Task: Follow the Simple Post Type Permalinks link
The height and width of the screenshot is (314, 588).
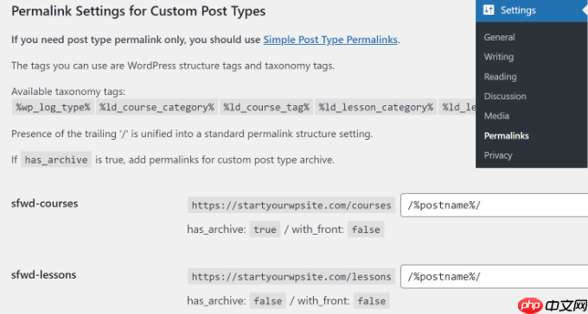Action: pos(330,40)
